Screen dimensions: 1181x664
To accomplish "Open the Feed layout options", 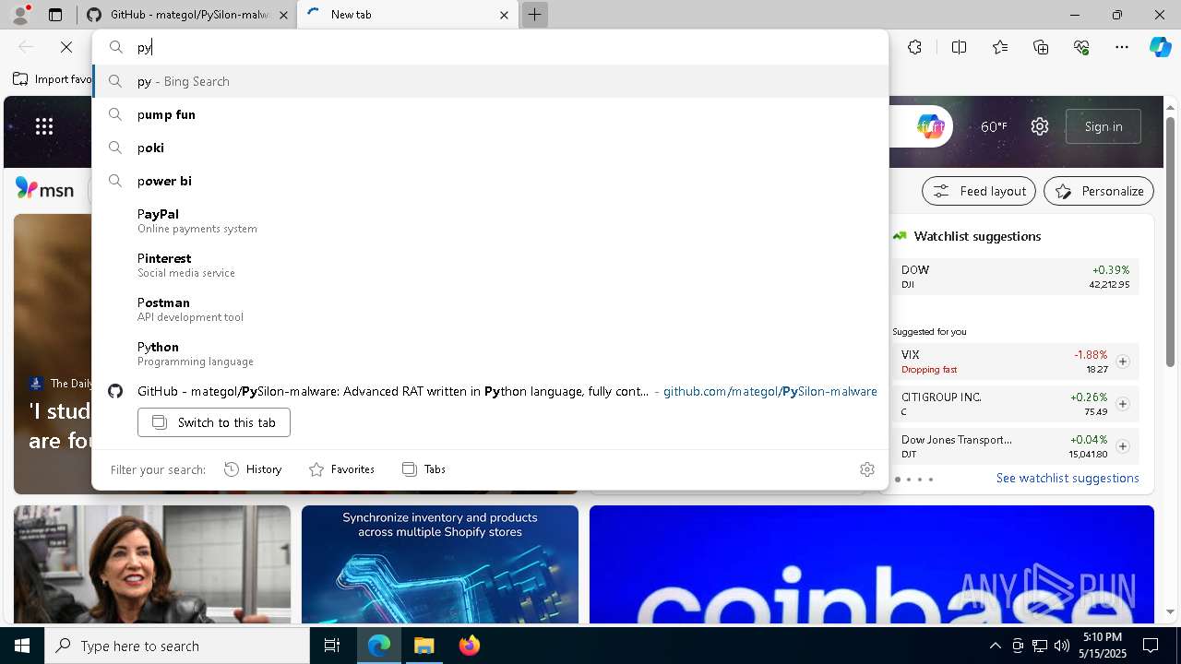I will [x=979, y=191].
